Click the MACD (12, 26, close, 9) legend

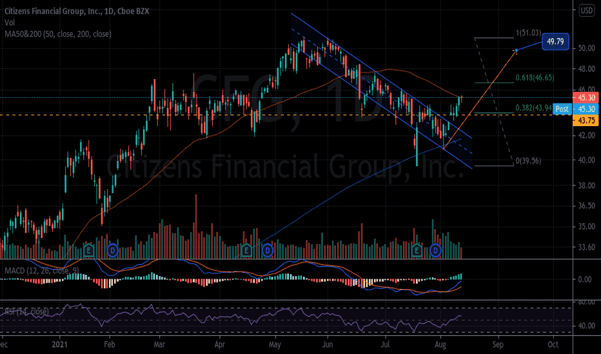[x=42, y=270]
